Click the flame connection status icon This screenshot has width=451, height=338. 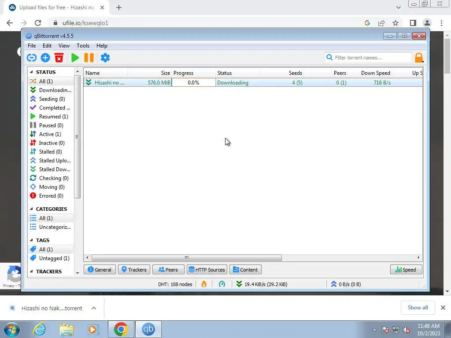(x=204, y=284)
